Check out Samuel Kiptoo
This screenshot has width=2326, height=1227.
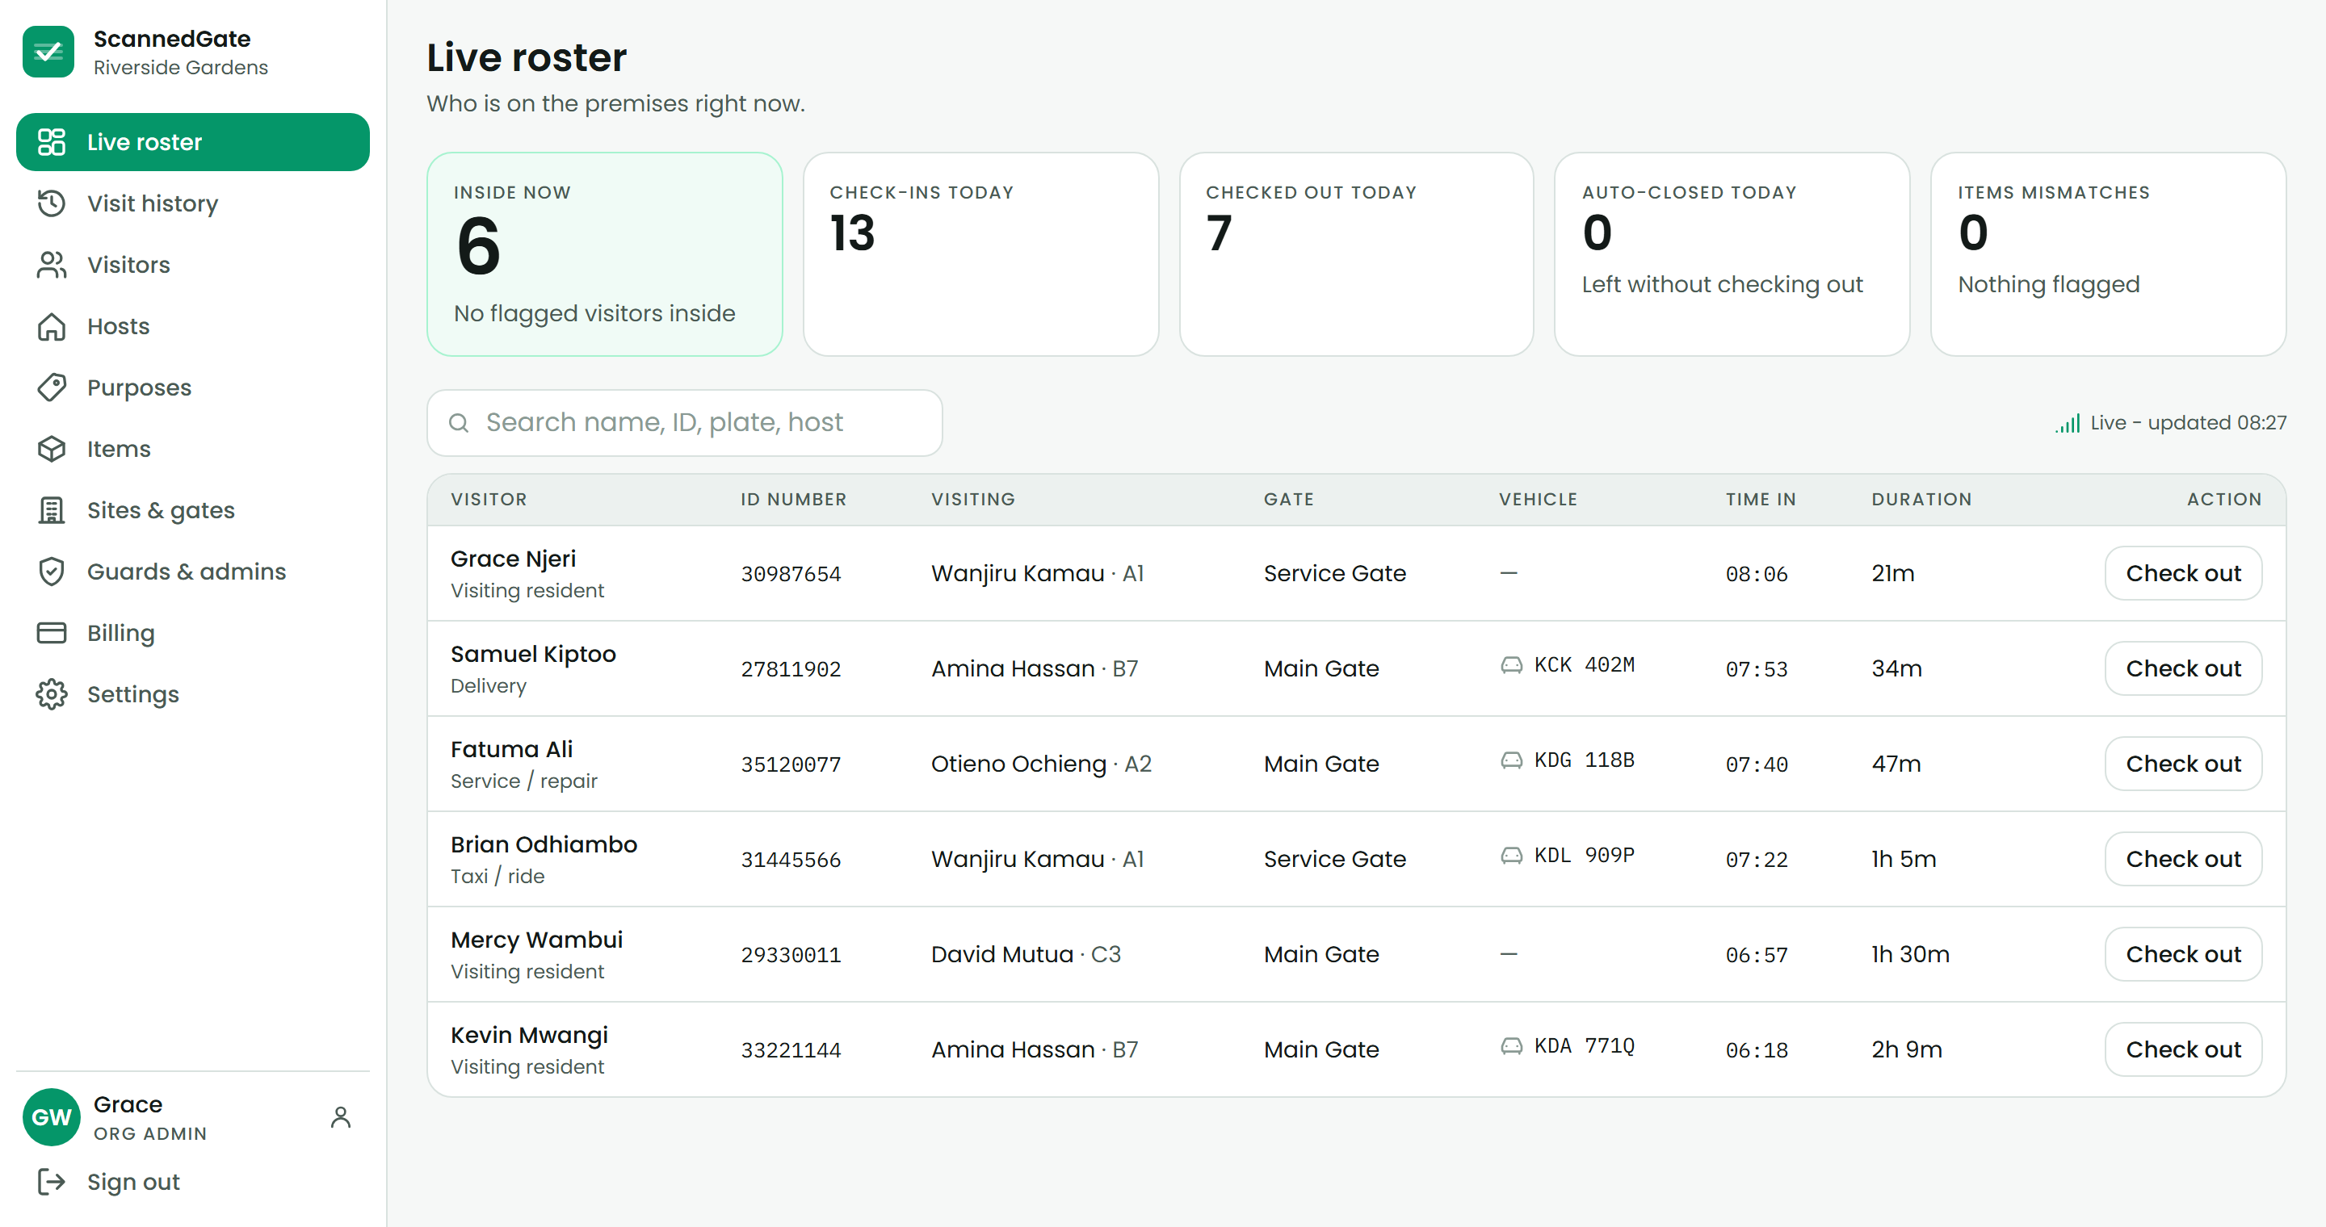(x=2183, y=668)
